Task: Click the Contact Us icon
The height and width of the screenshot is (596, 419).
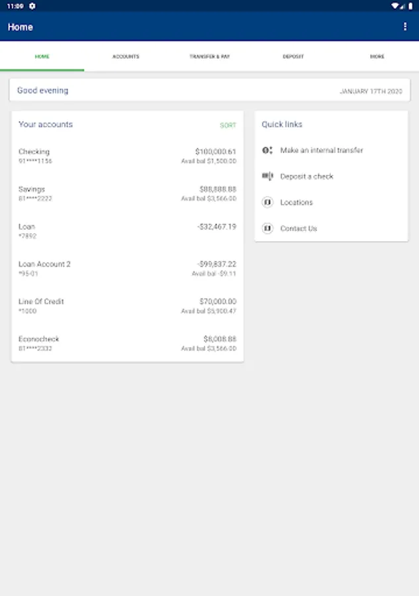Action: click(x=267, y=228)
